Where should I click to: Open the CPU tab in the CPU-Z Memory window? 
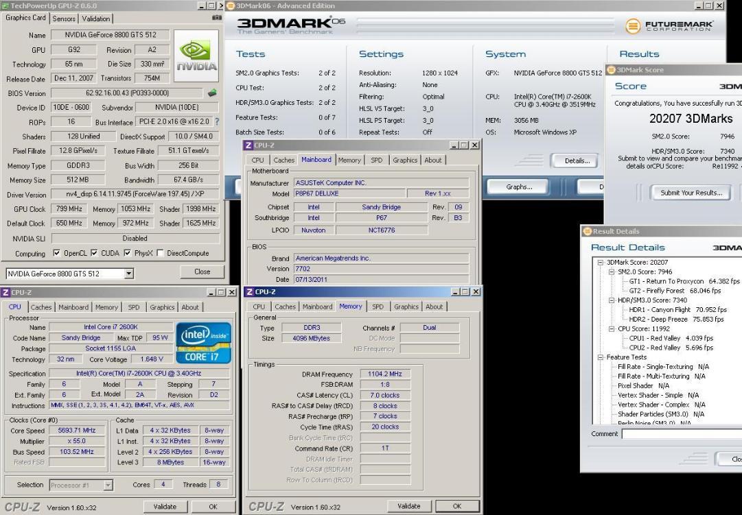(259, 307)
